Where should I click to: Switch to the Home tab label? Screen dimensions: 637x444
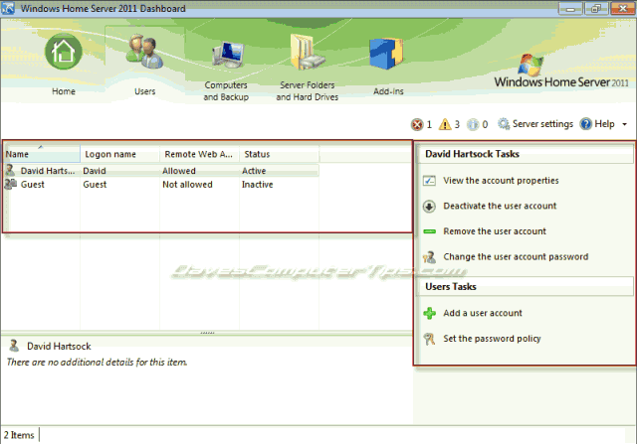tap(64, 91)
